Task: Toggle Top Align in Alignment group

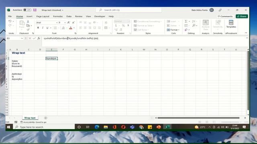Action: 80,22
